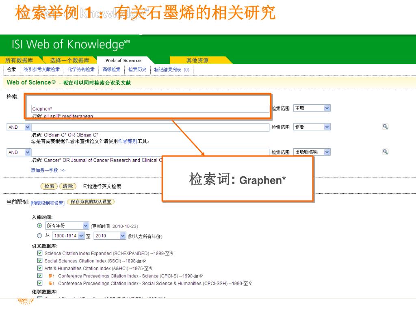This screenshot has height=312, width=416.
Task: Click the new badge beside CPCI-SSH
Action: (51, 283)
